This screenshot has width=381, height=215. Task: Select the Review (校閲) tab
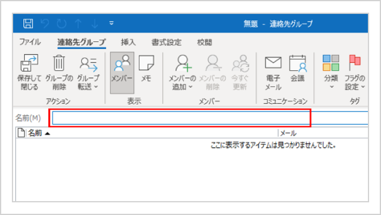(204, 42)
